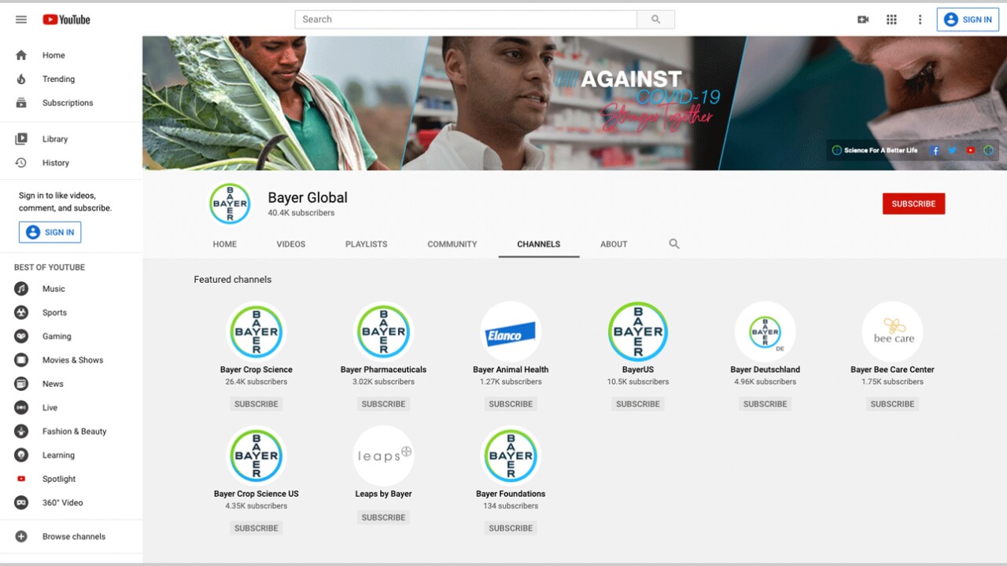This screenshot has width=1007, height=566.
Task: Click the Home icon in sidebar
Action: [x=21, y=55]
